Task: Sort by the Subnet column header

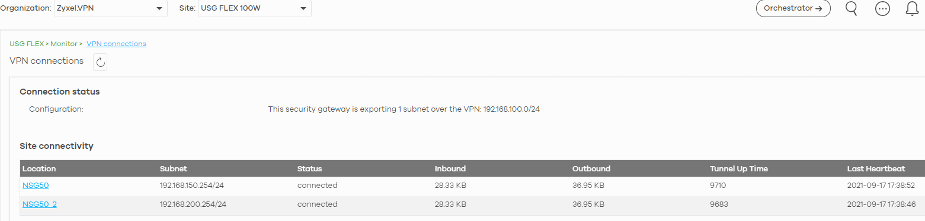Action: pos(174,168)
